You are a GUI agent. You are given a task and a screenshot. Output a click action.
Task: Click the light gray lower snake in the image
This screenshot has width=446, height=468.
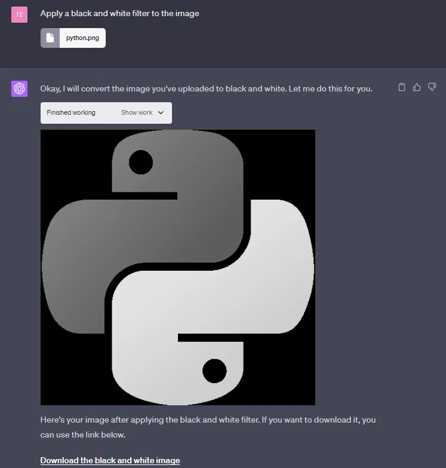tap(269, 269)
